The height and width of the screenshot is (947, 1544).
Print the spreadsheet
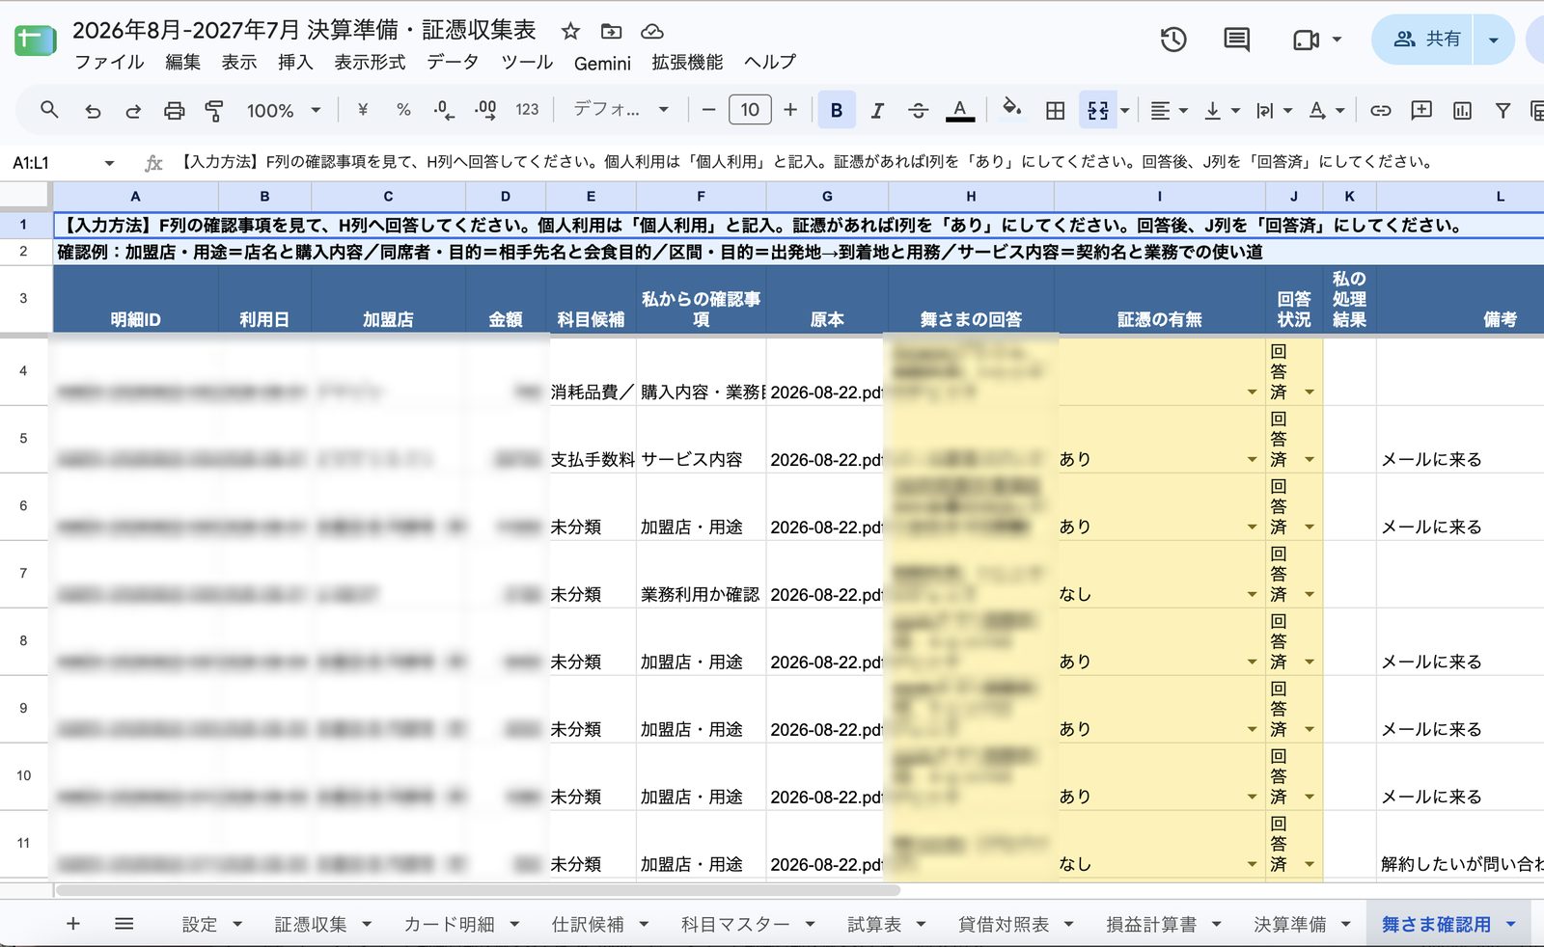(174, 111)
